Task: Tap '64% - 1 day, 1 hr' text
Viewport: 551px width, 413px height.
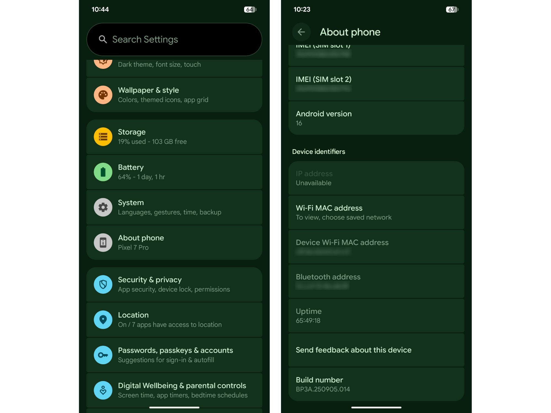Action: [x=141, y=177]
